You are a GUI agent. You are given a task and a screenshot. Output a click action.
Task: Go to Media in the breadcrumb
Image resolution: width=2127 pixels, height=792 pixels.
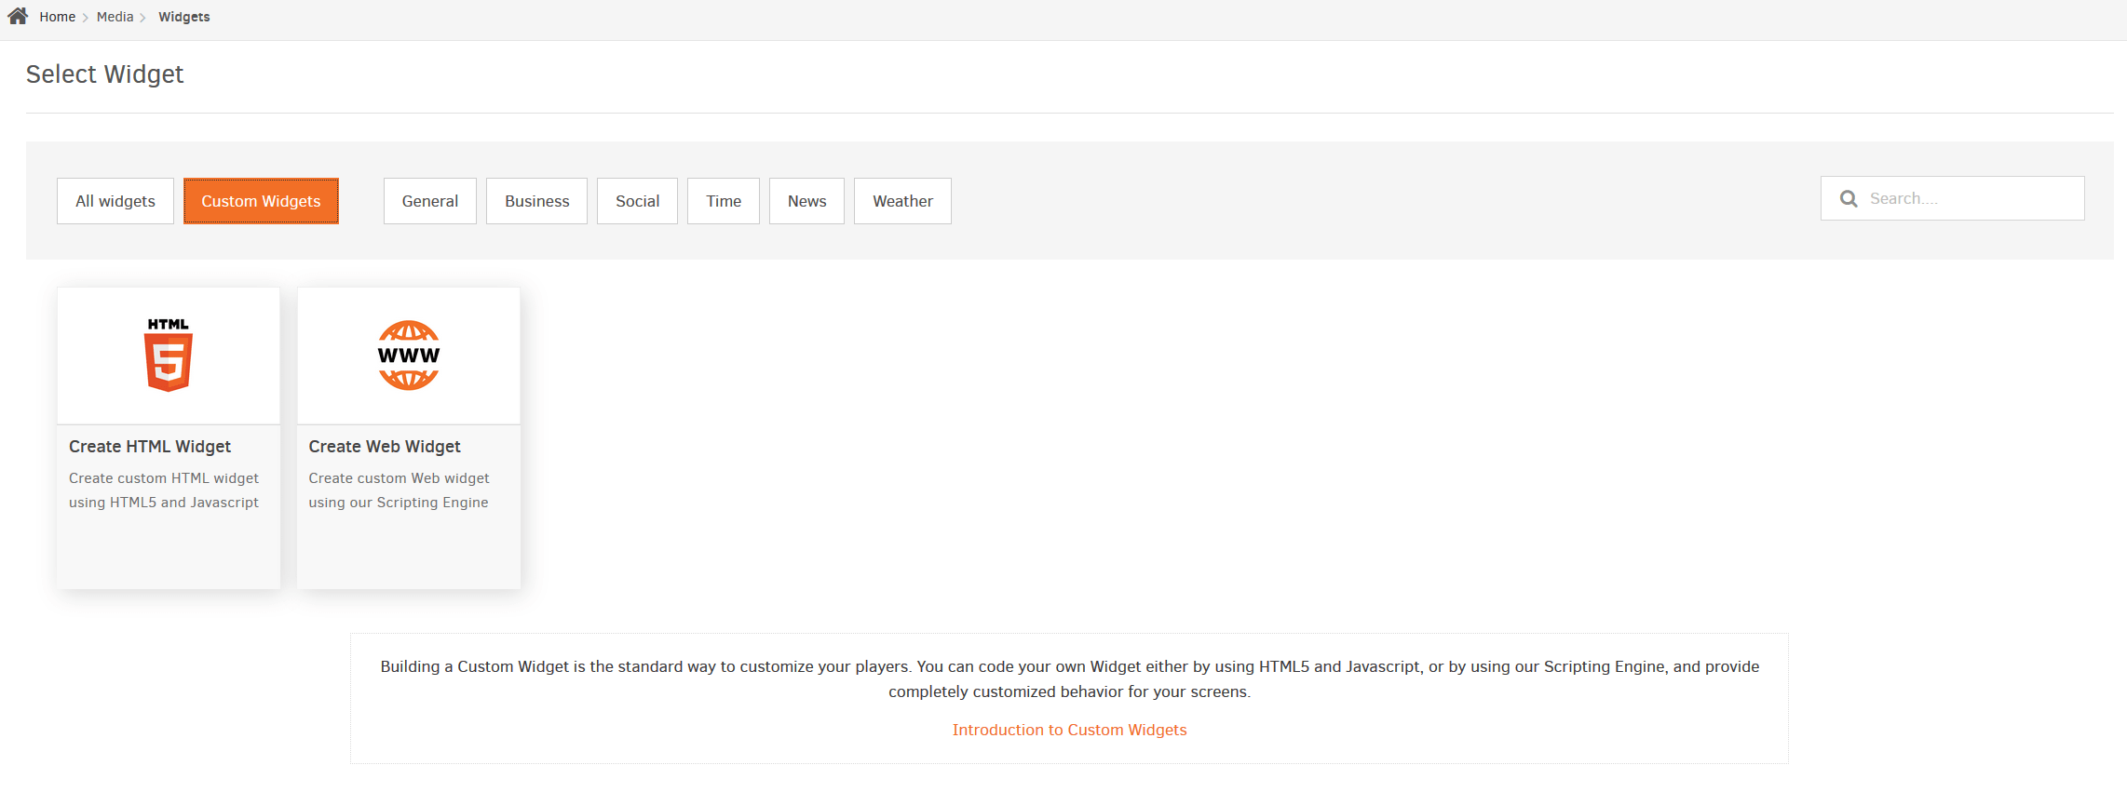click(115, 17)
